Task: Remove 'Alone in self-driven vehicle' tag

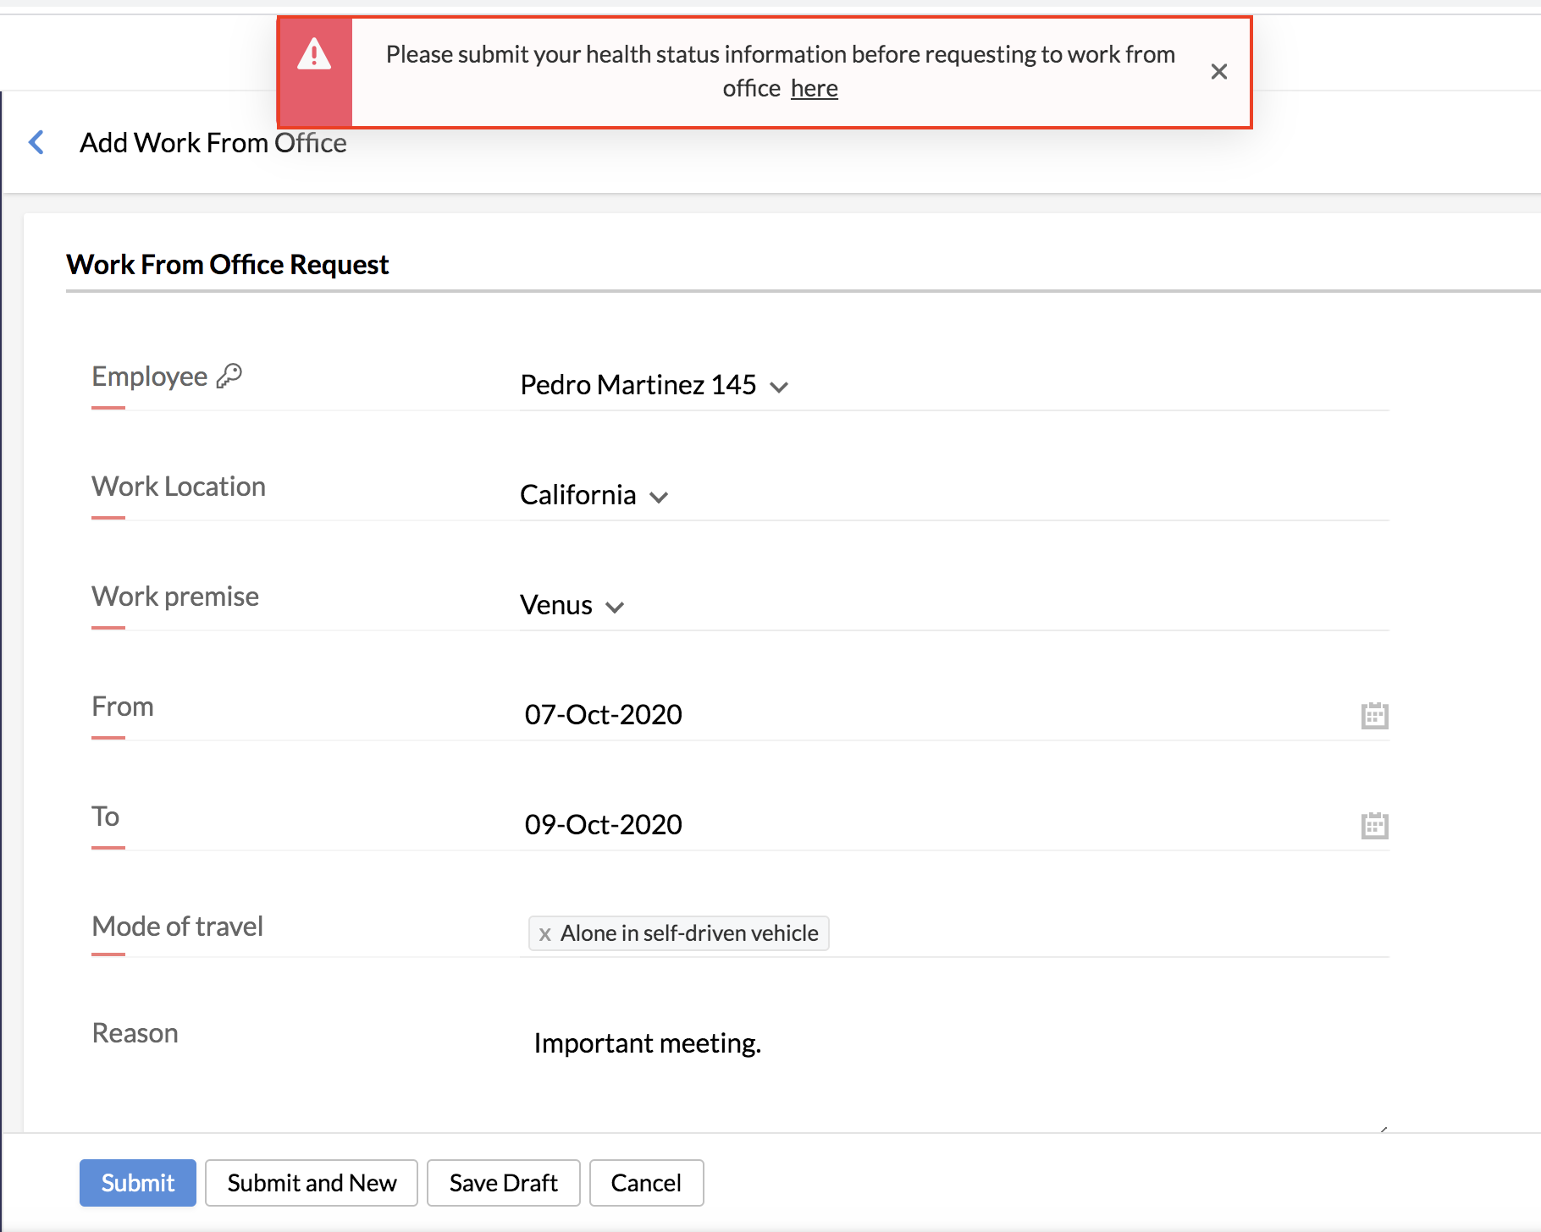Action: pyautogui.click(x=545, y=934)
